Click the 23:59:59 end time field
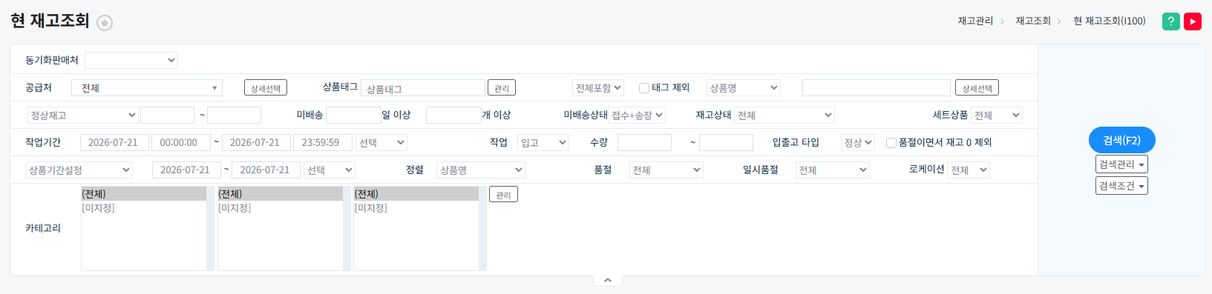The image size is (1212, 294). 323,142
